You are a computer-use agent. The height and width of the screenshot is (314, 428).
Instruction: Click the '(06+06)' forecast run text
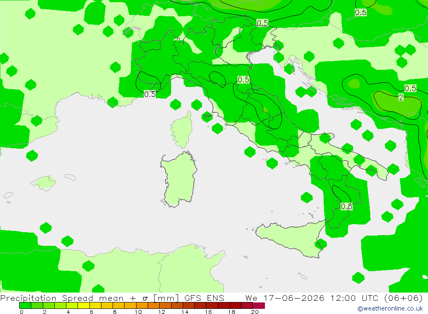[404, 298]
